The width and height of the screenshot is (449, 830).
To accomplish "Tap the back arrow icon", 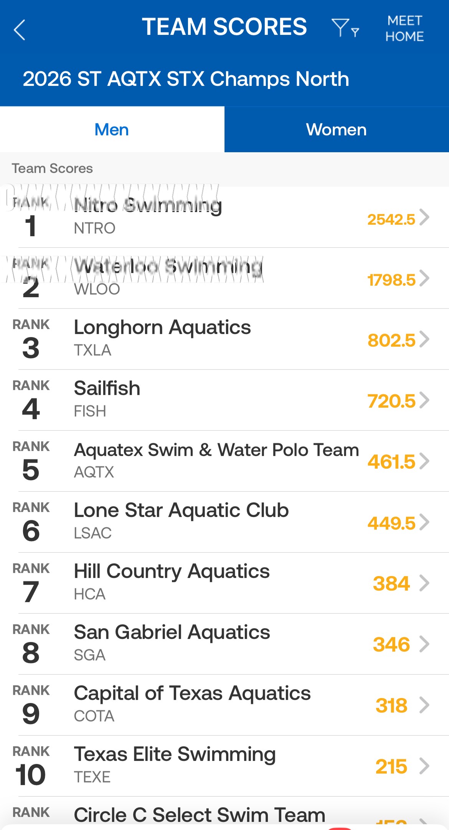I will click(20, 30).
